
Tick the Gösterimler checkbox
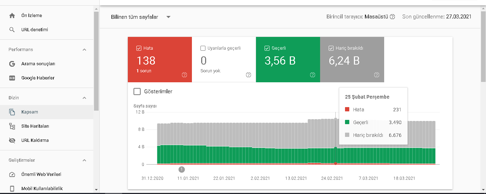coord(137,92)
